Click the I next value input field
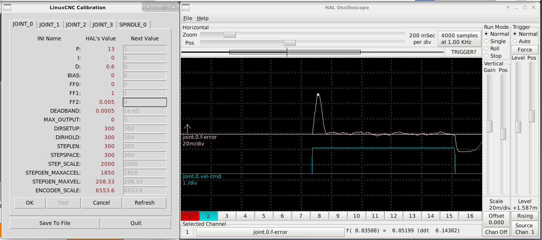Viewport: 542px width, 240px height. click(x=145, y=58)
